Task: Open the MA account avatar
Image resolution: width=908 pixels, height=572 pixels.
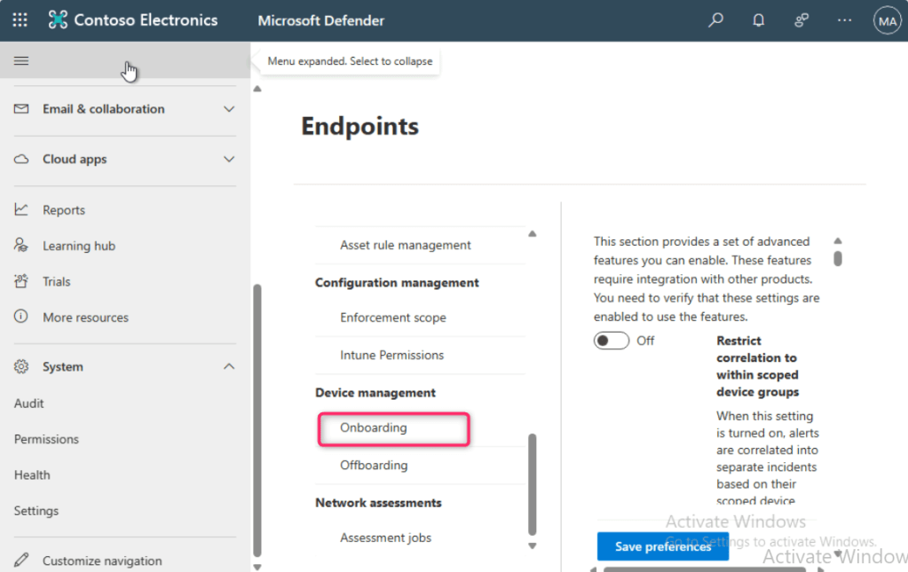Action: coord(887,20)
